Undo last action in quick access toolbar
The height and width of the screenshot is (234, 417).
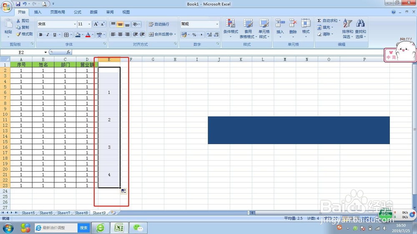25,4
